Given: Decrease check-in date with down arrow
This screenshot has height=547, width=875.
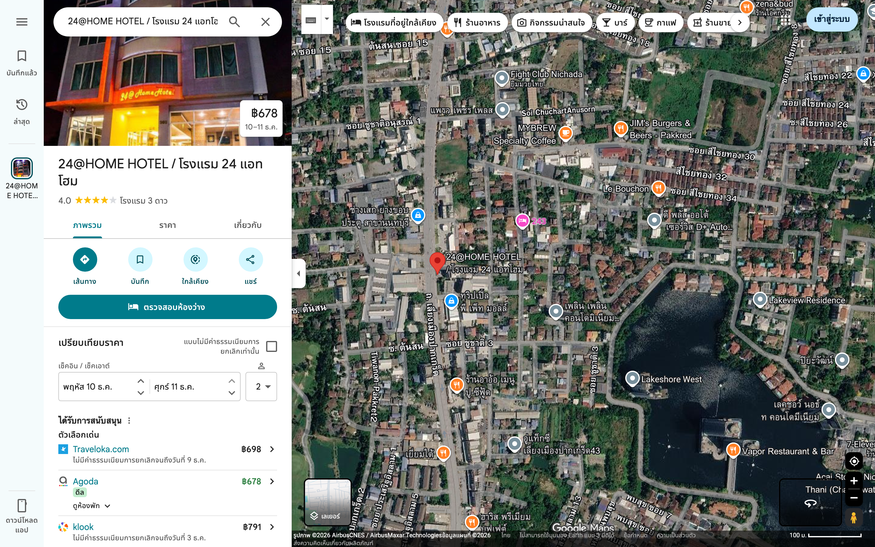Looking at the screenshot, I should [x=141, y=393].
